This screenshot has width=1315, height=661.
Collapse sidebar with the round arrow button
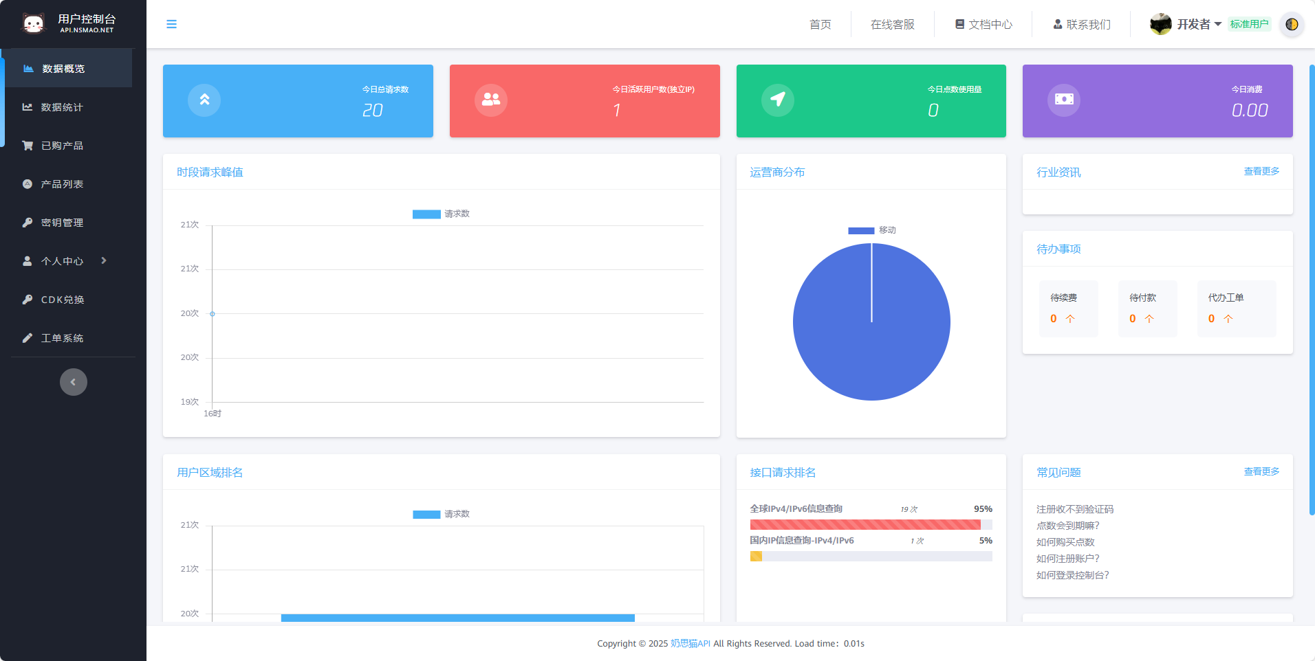coord(74,382)
